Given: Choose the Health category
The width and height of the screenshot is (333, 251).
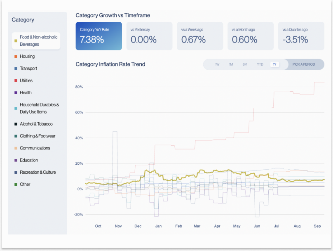Looking at the screenshot, I should (x=26, y=92).
